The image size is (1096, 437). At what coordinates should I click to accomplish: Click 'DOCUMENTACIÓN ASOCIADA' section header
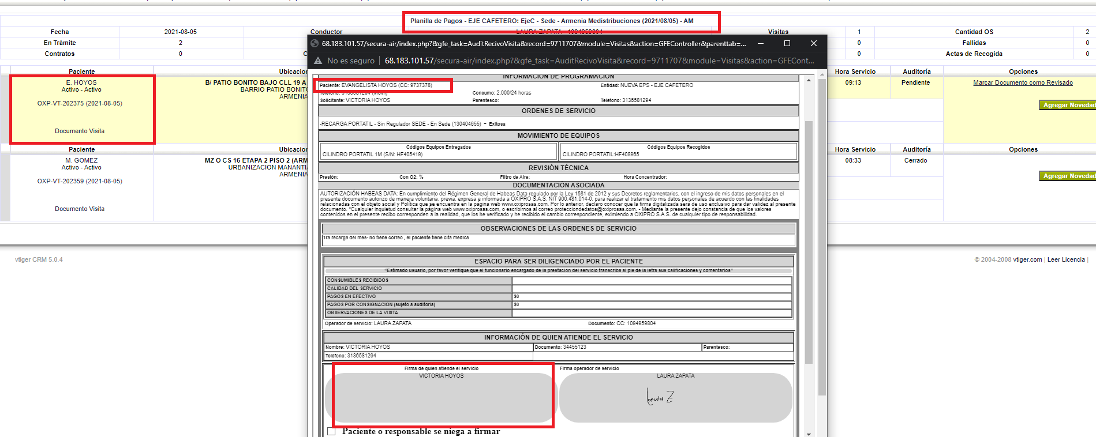(x=558, y=185)
